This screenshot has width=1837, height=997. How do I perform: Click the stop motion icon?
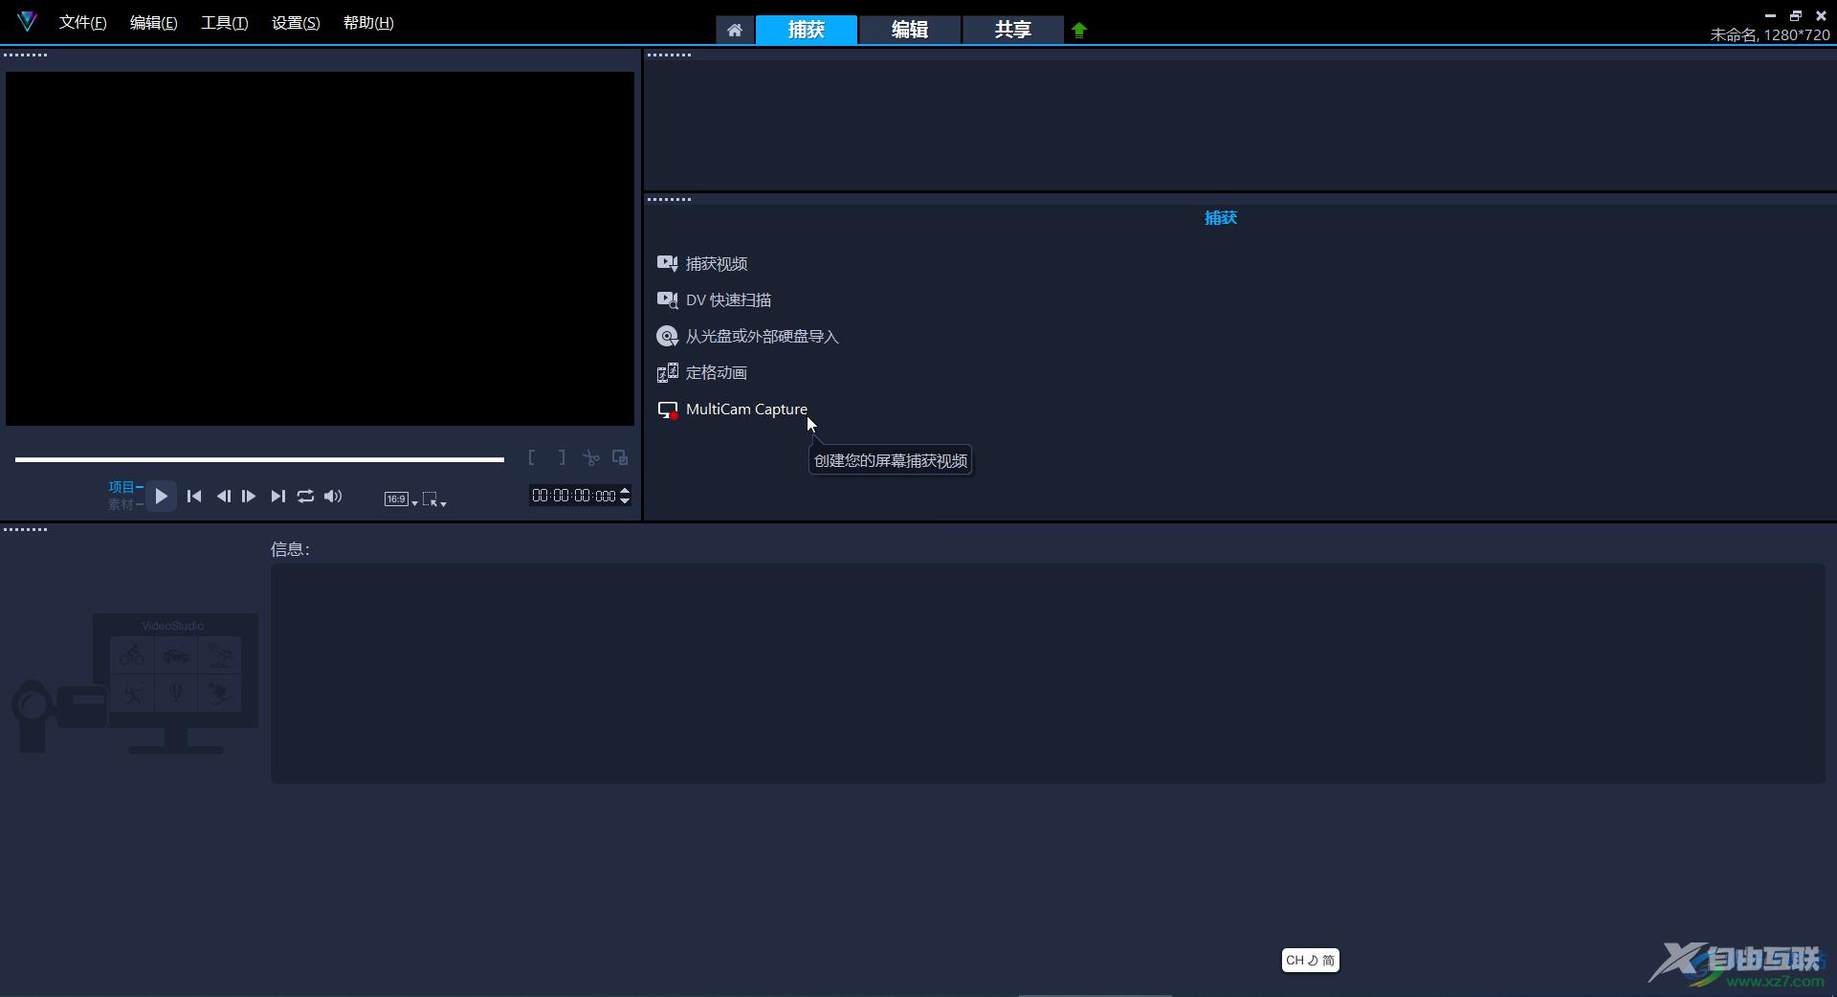point(668,372)
